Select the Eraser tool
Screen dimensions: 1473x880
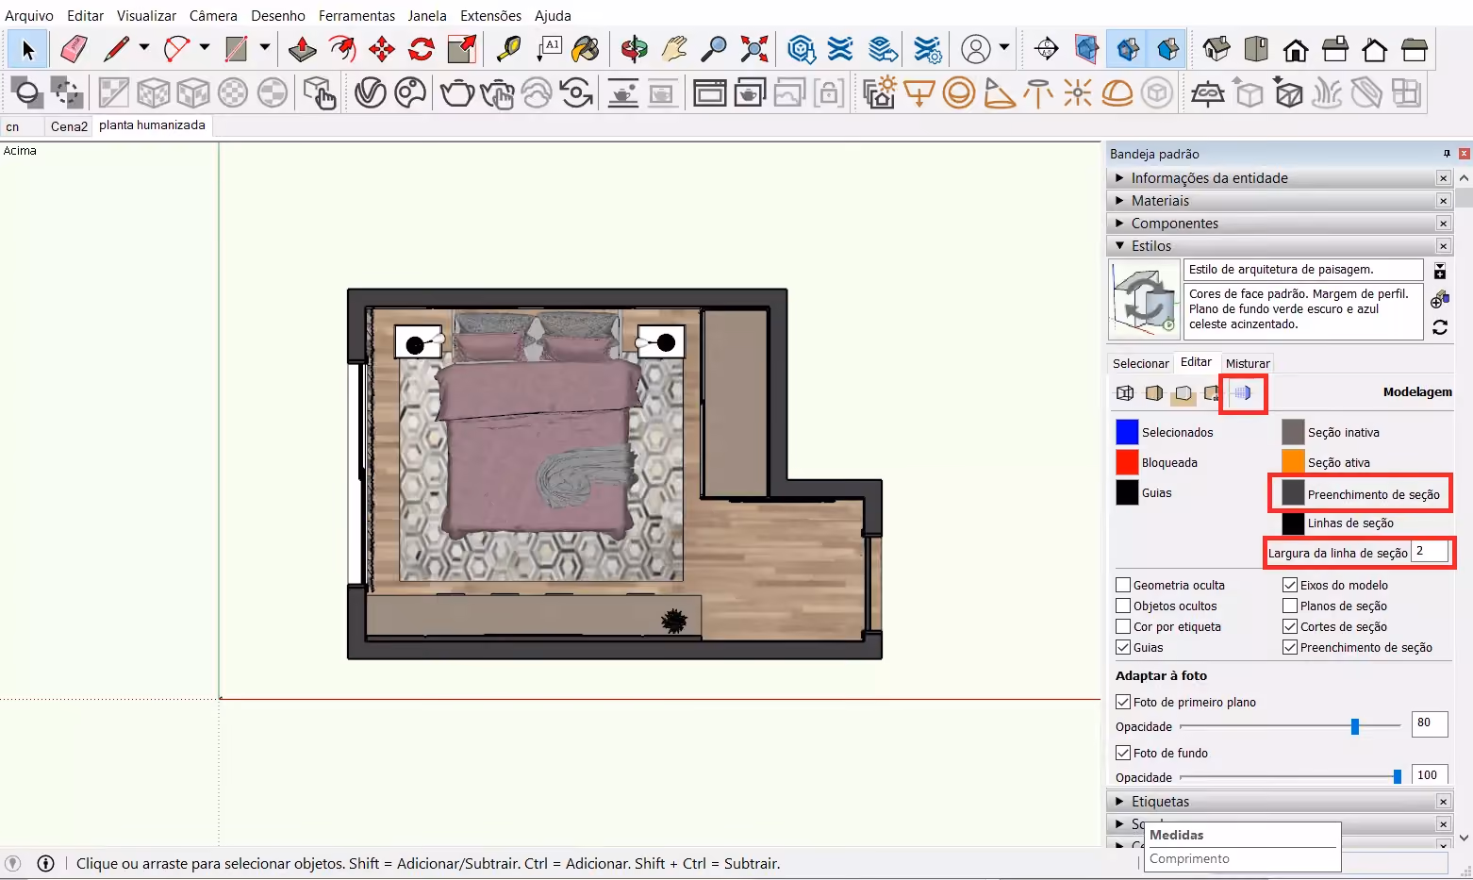[74, 49]
